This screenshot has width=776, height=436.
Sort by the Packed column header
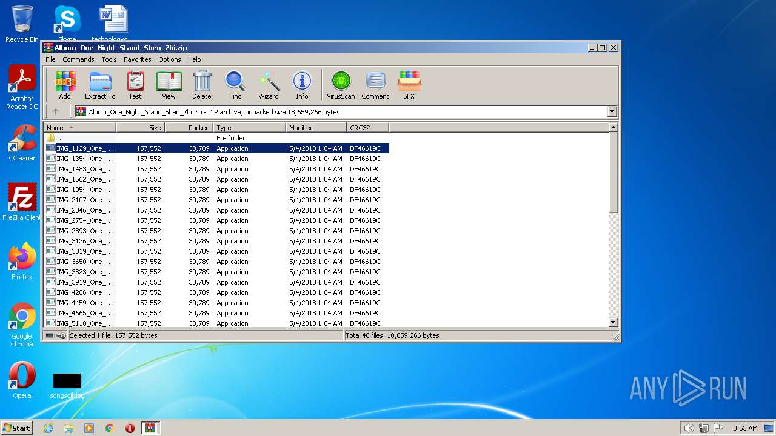point(189,128)
